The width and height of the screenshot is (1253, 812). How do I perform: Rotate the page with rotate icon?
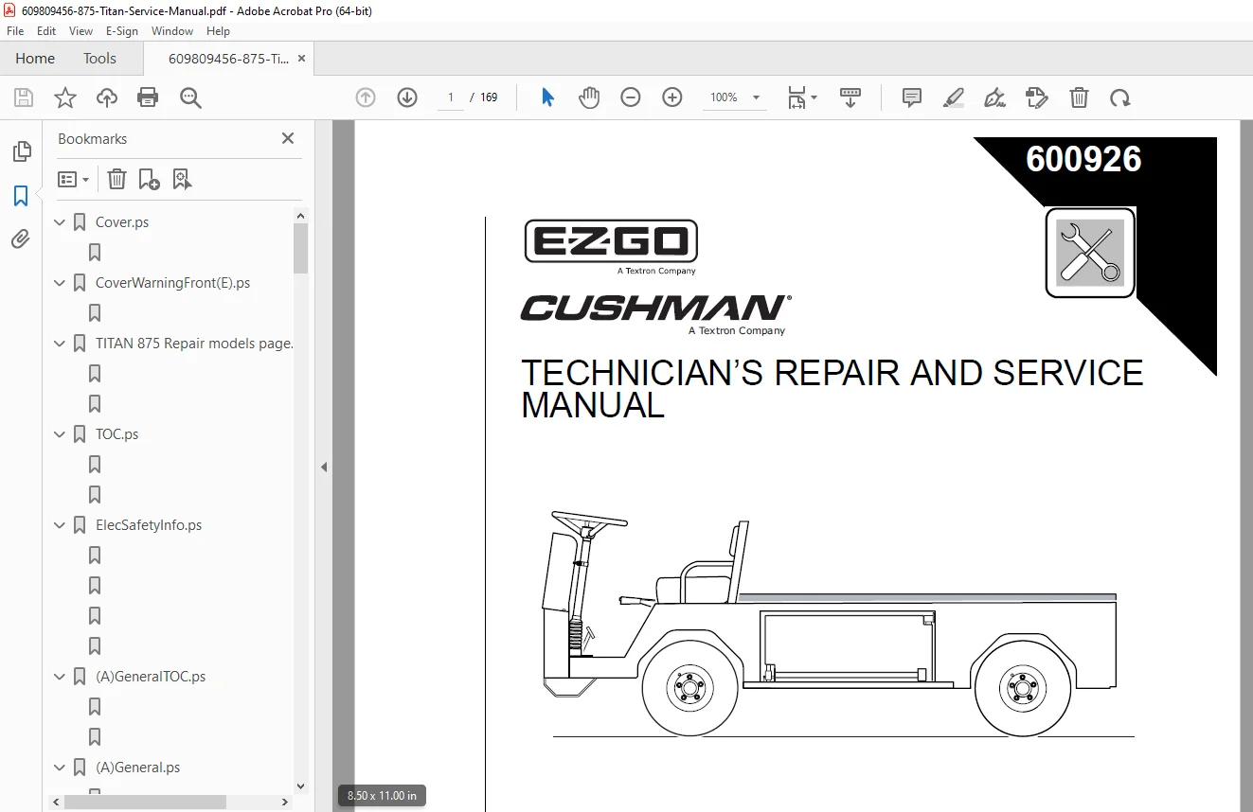click(1120, 97)
